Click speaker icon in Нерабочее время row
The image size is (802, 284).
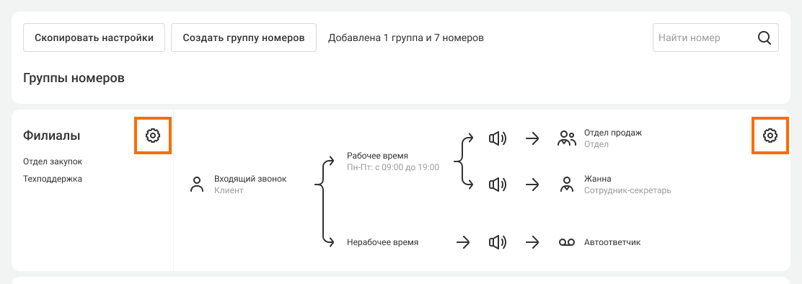pos(497,242)
